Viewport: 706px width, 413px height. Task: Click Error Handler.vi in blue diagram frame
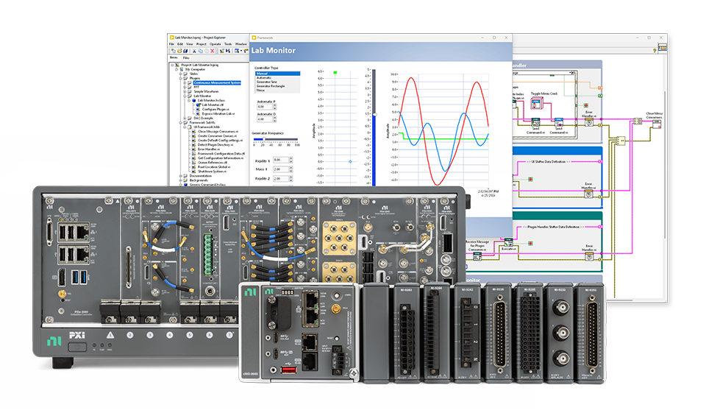tap(588, 194)
